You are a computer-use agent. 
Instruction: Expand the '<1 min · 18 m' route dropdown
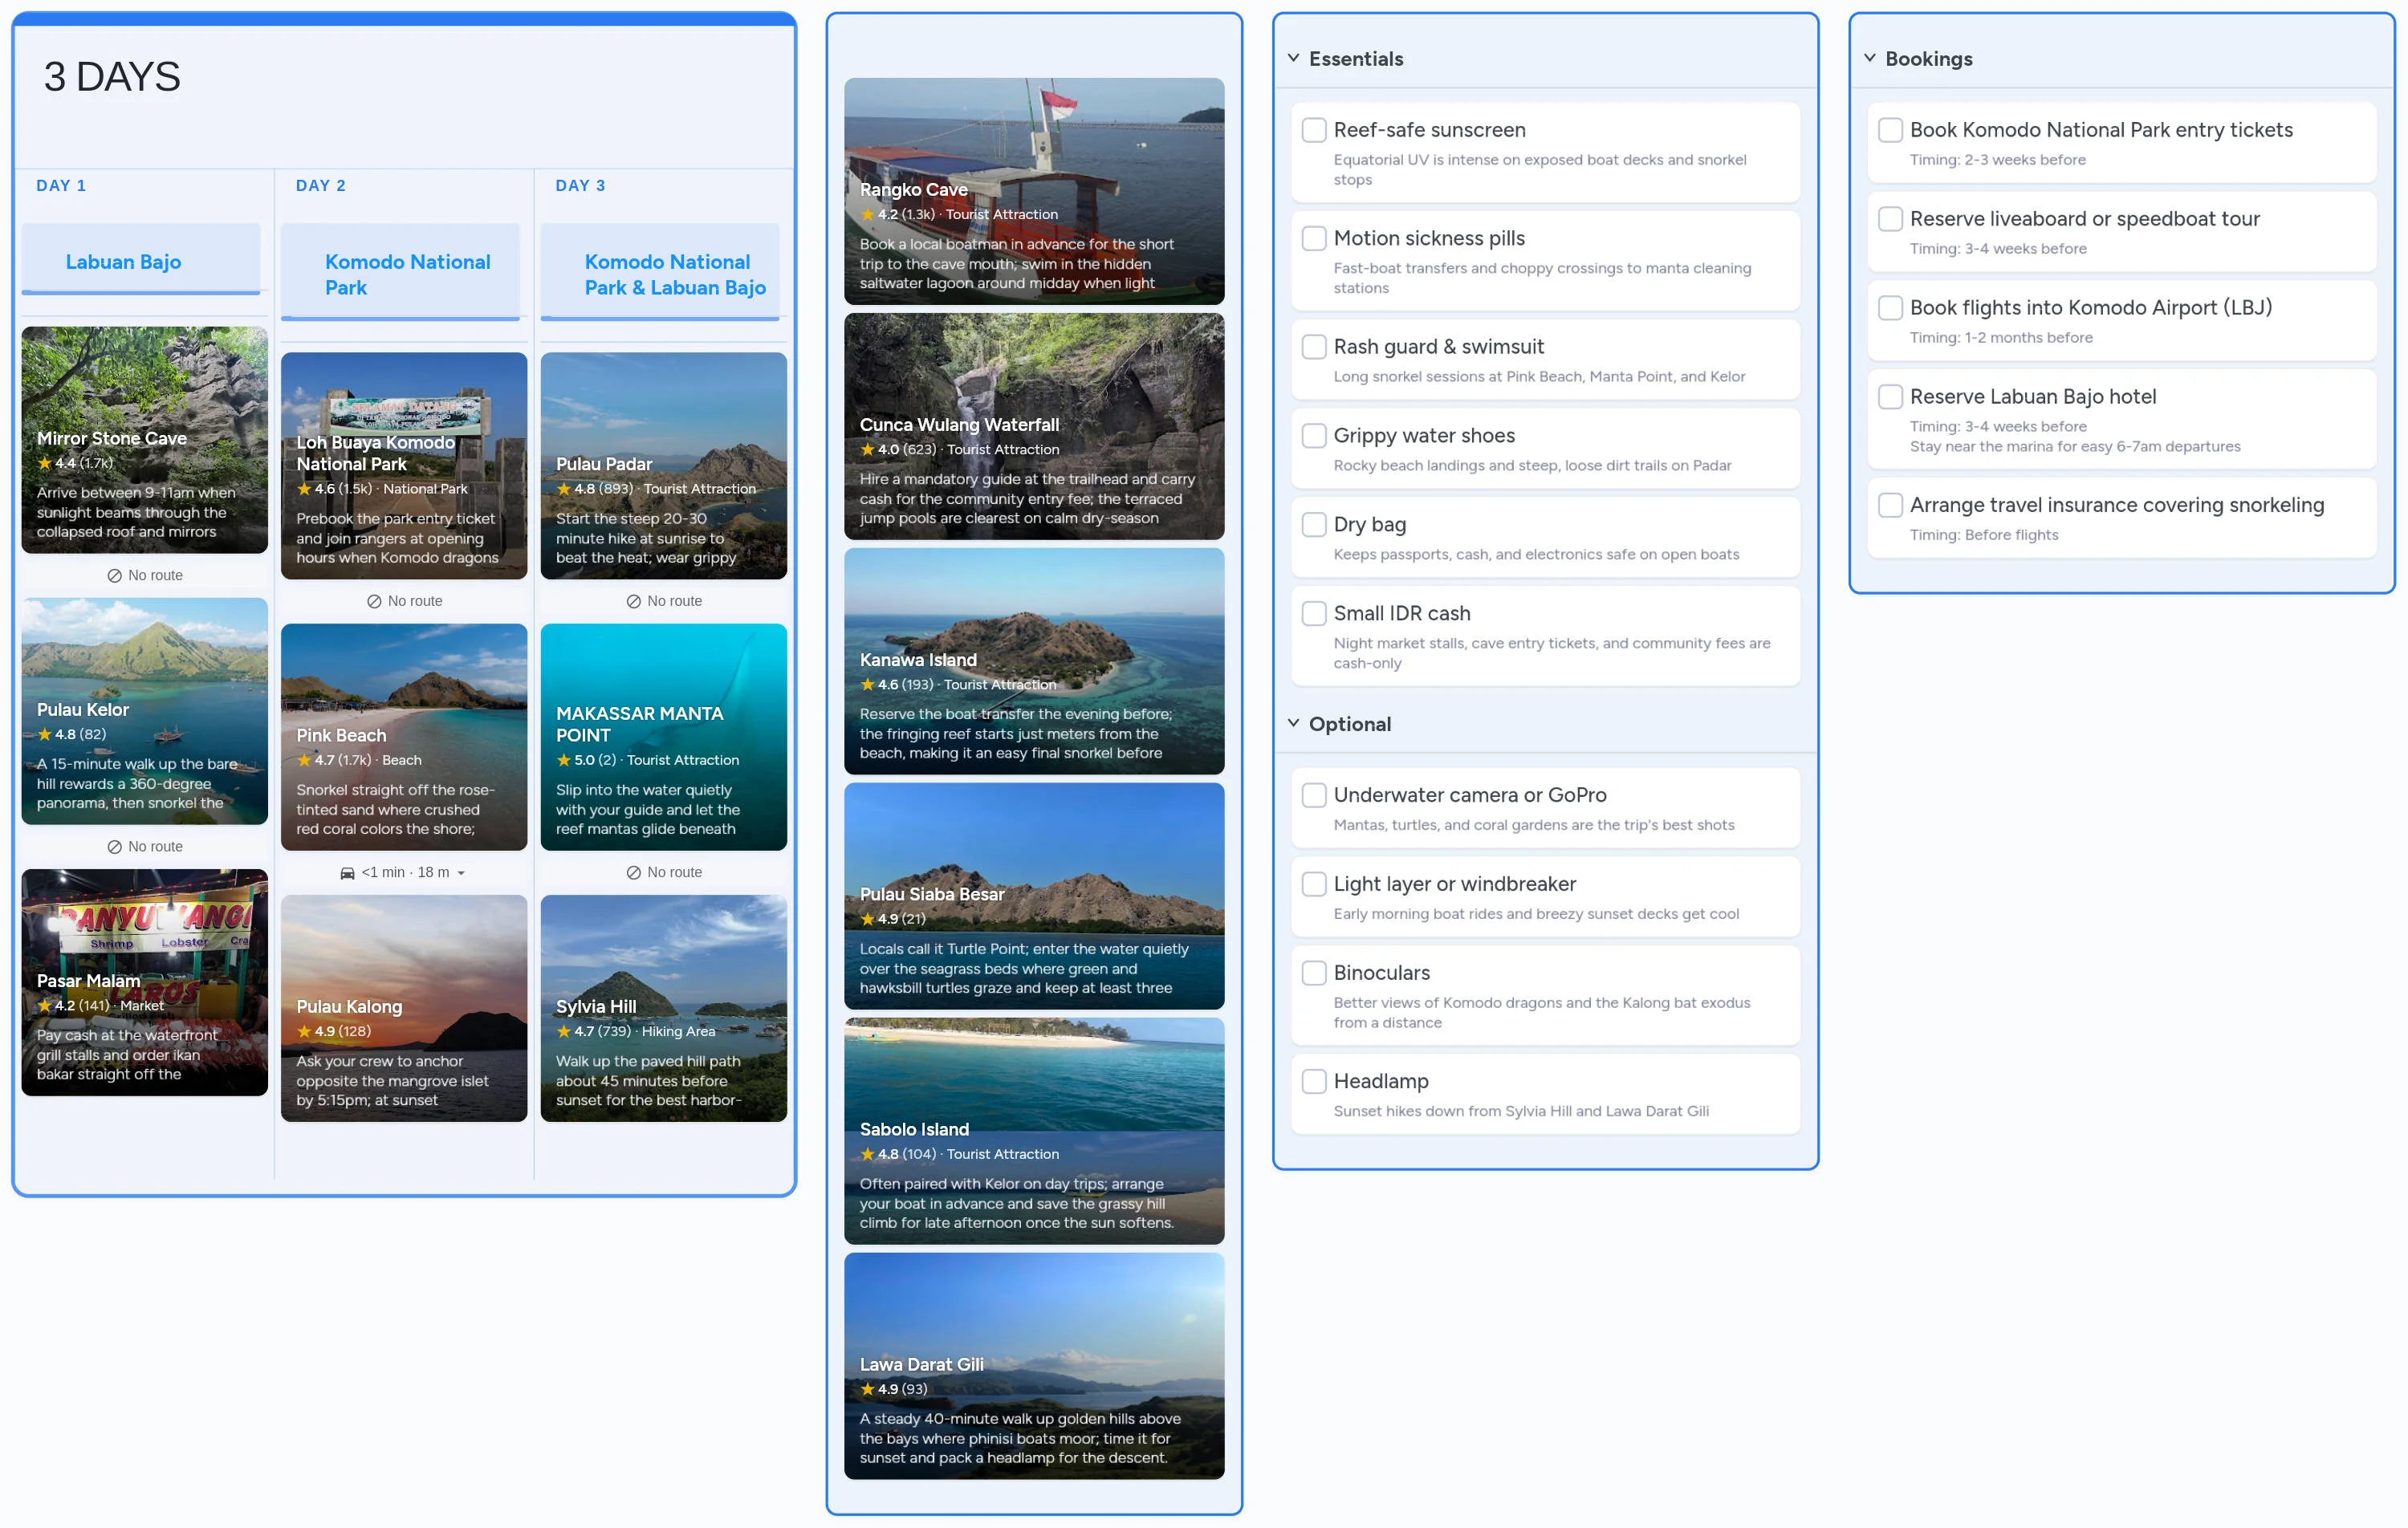point(461,873)
